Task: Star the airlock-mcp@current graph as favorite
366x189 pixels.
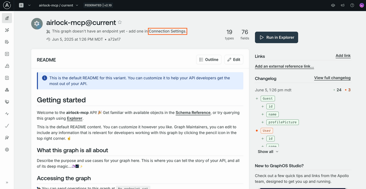Action: point(120,22)
